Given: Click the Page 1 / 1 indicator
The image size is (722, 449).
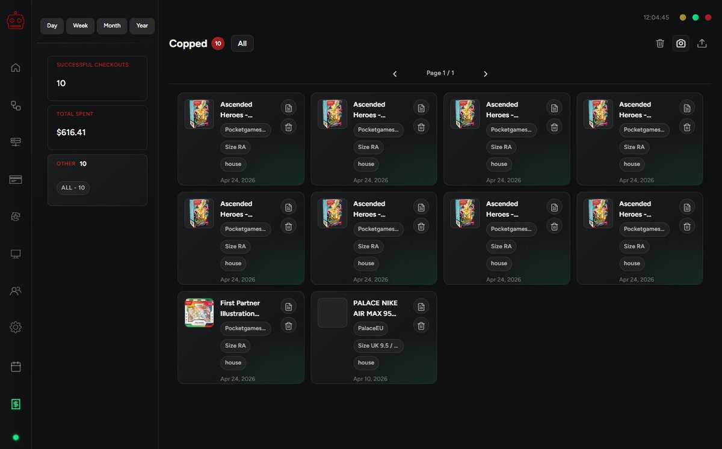Looking at the screenshot, I should pyautogui.click(x=440, y=73).
